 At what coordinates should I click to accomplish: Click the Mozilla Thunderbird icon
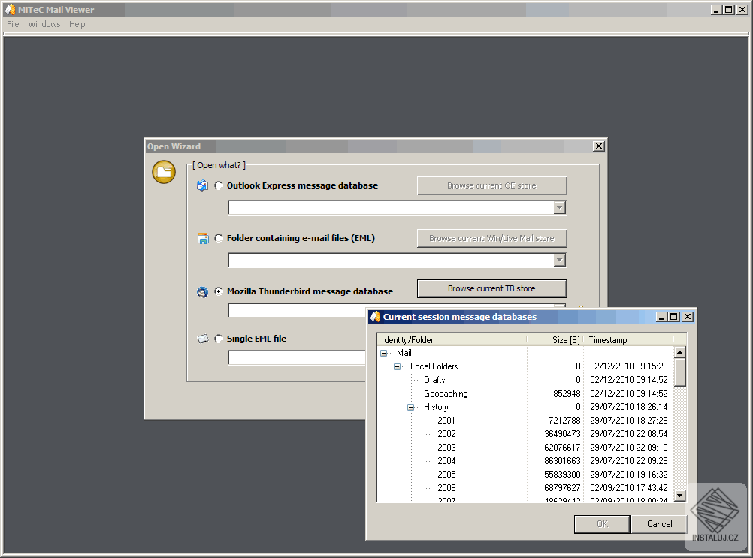click(202, 291)
